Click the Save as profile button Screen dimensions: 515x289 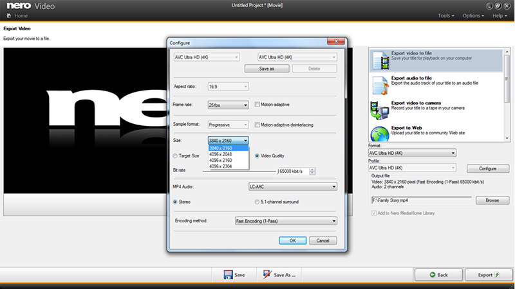(267, 69)
